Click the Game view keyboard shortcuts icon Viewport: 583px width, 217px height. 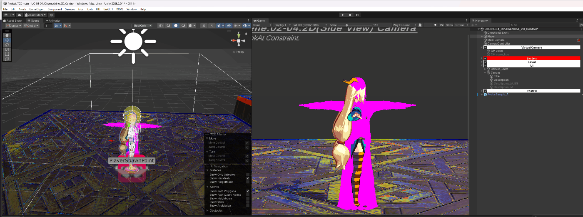tap(441, 25)
